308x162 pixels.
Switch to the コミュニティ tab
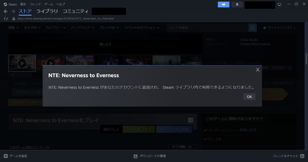(75, 11)
